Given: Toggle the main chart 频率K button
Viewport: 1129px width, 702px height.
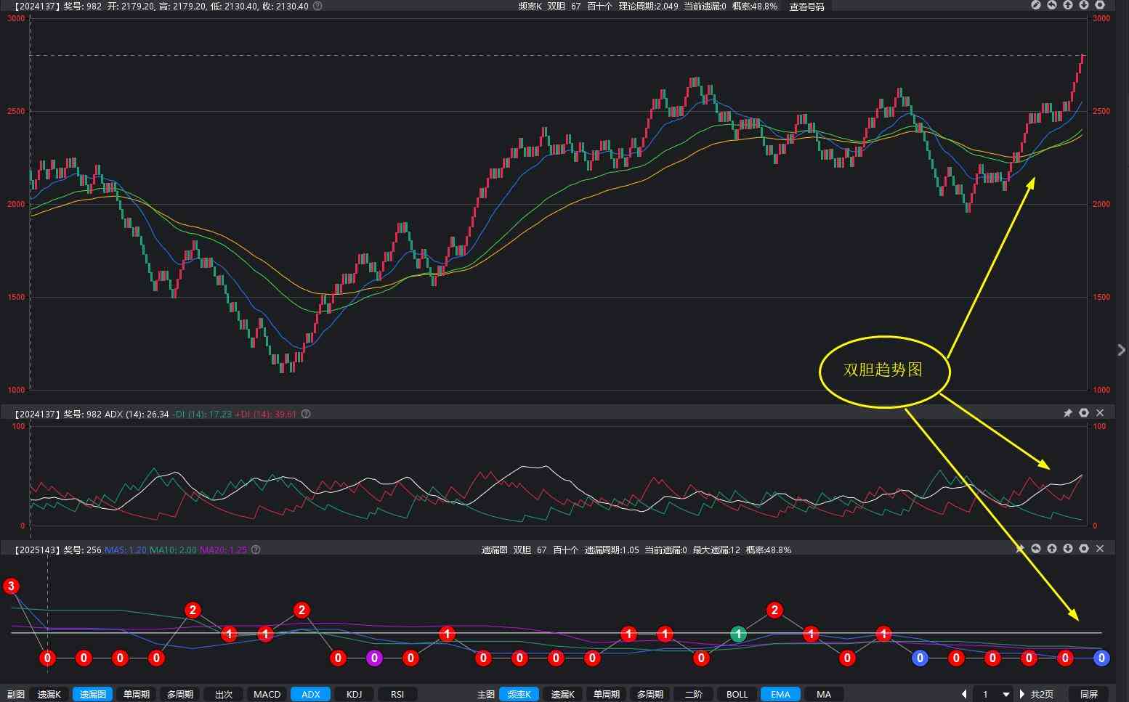Looking at the screenshot, I should pos(519,695).
